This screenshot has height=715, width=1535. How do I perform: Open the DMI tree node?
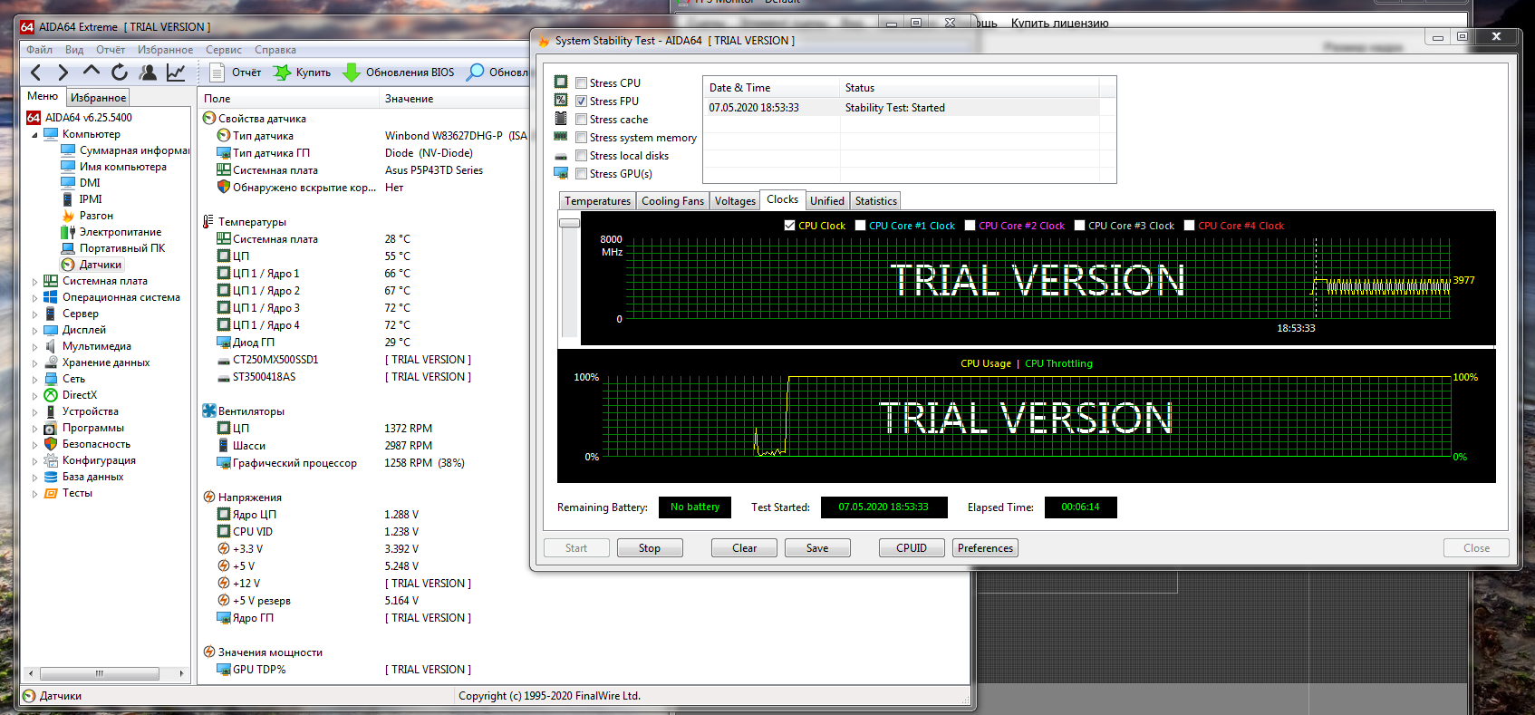(x=81, y=183)
